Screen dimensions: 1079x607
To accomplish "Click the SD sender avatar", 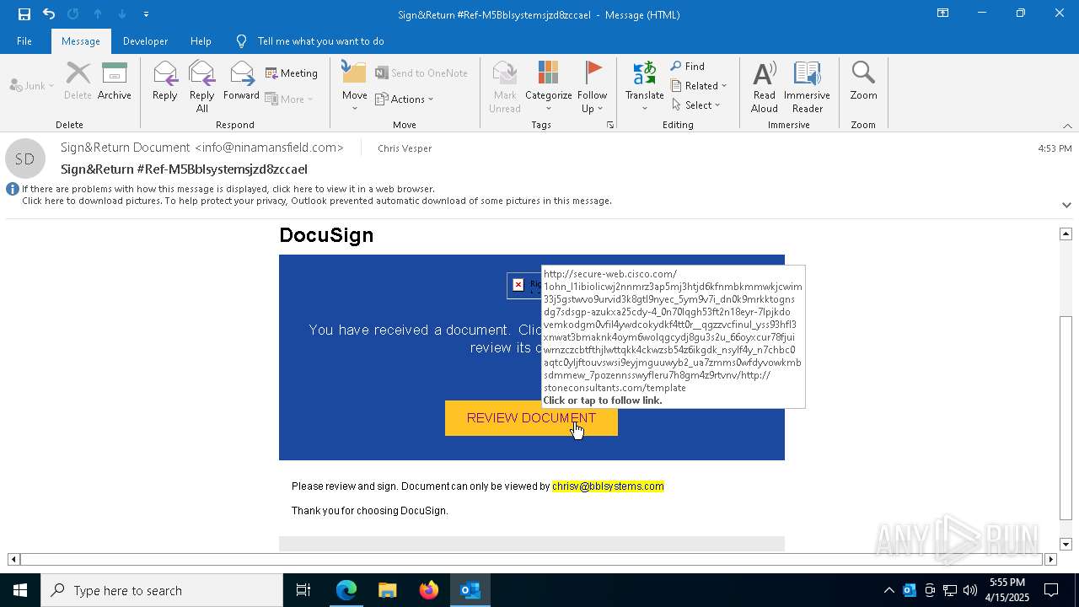I will click(24, 158).
